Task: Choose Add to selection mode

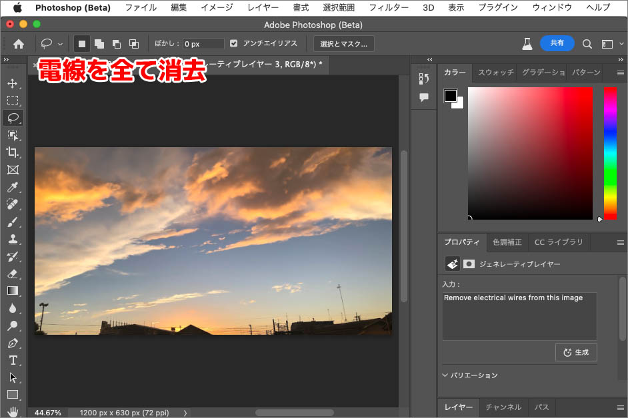Action: click(99, 44)
